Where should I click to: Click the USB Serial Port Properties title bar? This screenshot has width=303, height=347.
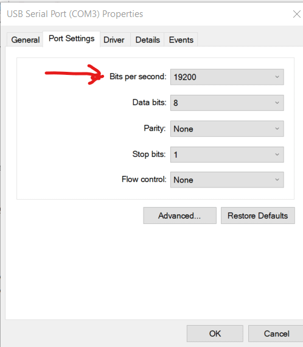click(x=146, y=14)
